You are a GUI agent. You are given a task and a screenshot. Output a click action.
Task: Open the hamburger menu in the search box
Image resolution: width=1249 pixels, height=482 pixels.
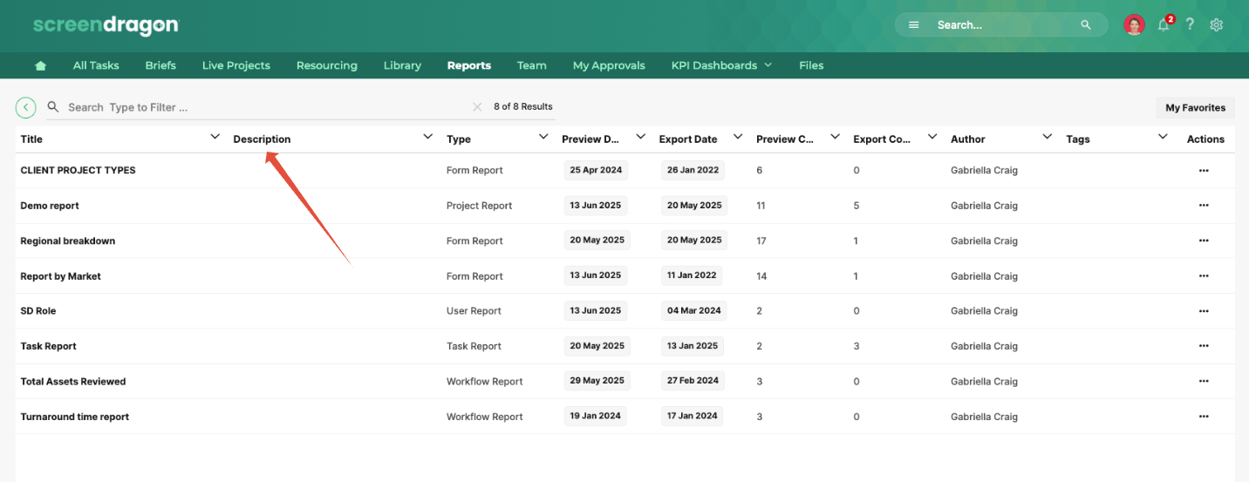coord(913,25)
